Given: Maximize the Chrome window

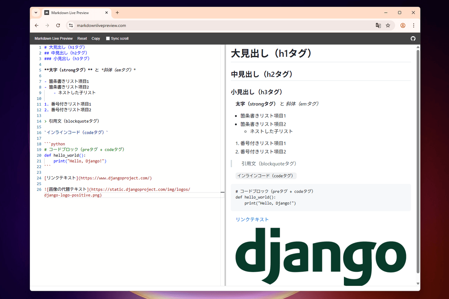Looking at the screenshot, I should click(399, 13).
